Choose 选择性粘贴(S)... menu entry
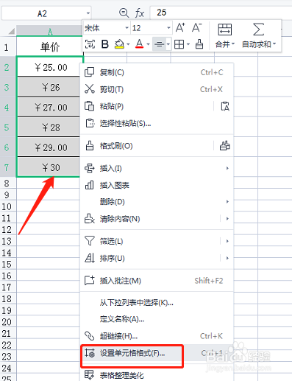The width and height of the screenshot is (292, 381). [157, 123]
